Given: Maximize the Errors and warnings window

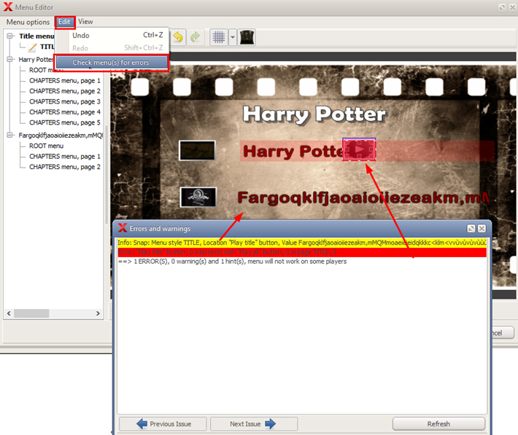Looking at the screenshot, I should [471, 228].
